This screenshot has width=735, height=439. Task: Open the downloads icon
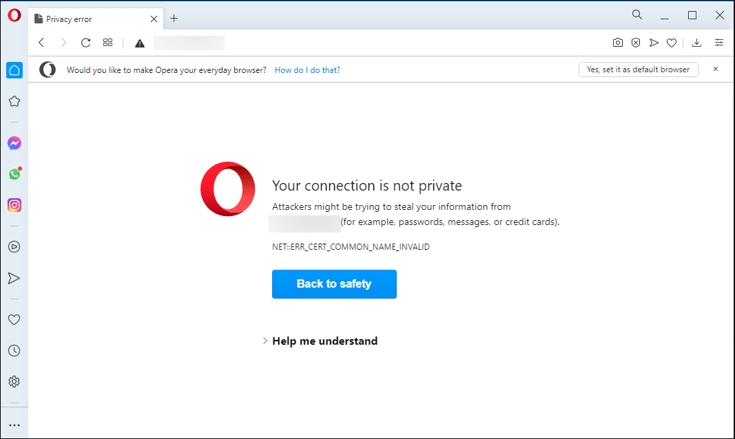(x=696, y=43)
